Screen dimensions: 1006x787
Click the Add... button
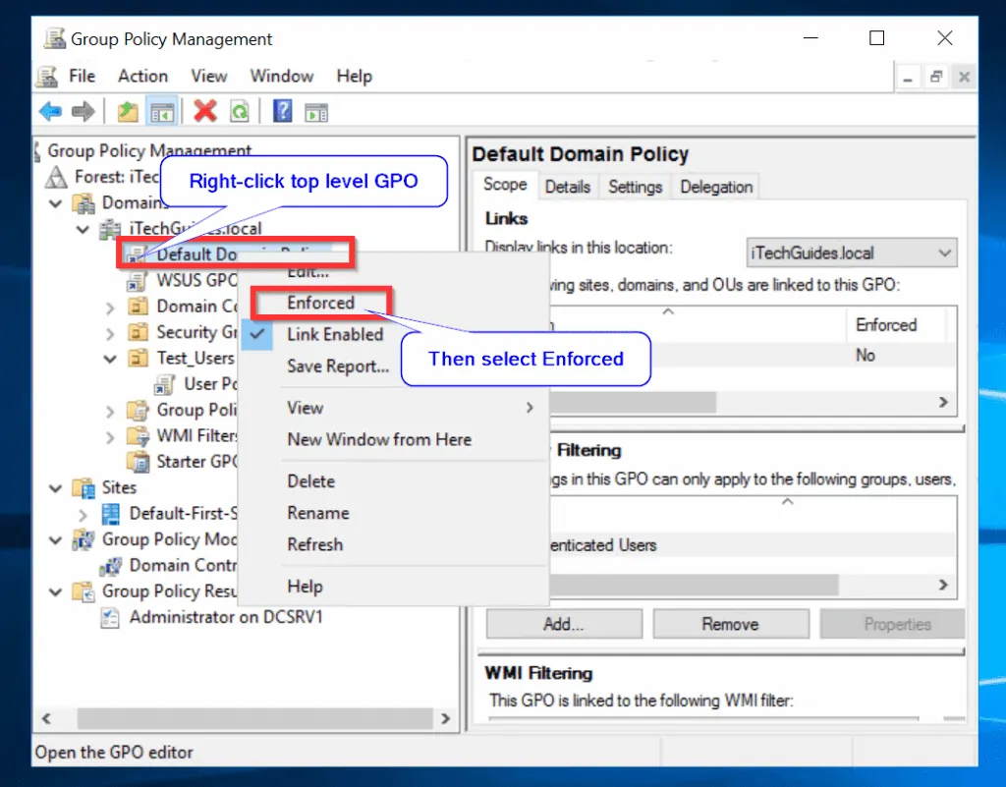tap(564, 624)
